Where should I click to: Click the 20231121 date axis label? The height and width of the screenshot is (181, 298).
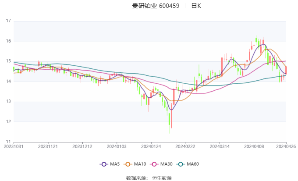click(x=48, y=146)
